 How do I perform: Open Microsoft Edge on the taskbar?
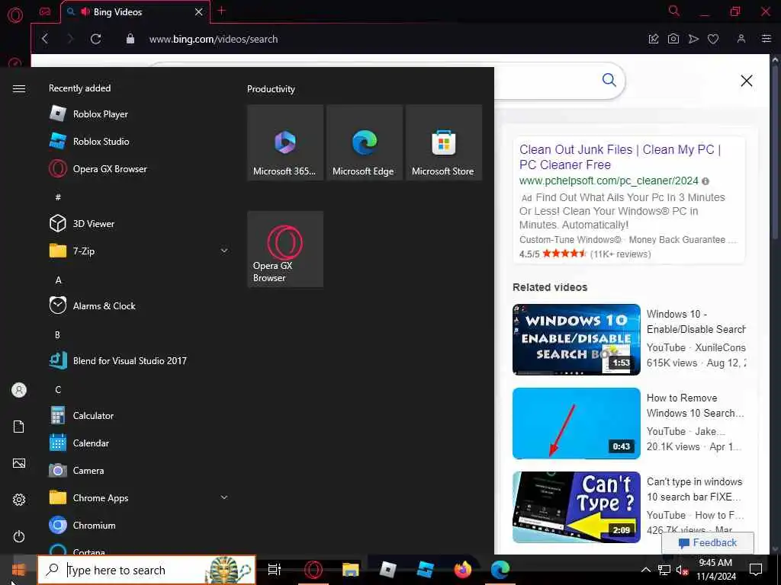(500, 570)
